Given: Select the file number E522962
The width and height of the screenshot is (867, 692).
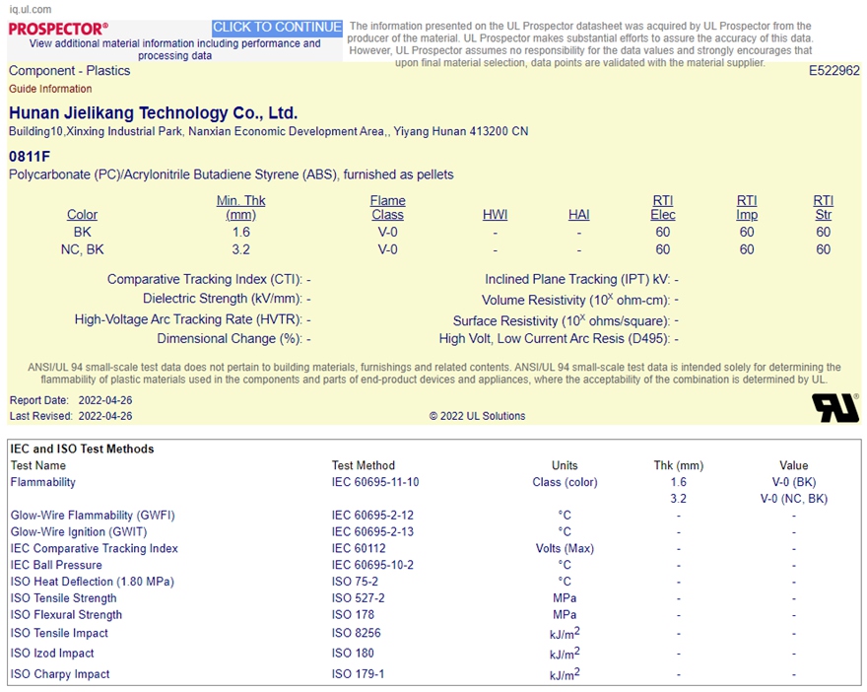Looking at the screenshot, I should 834,71.
